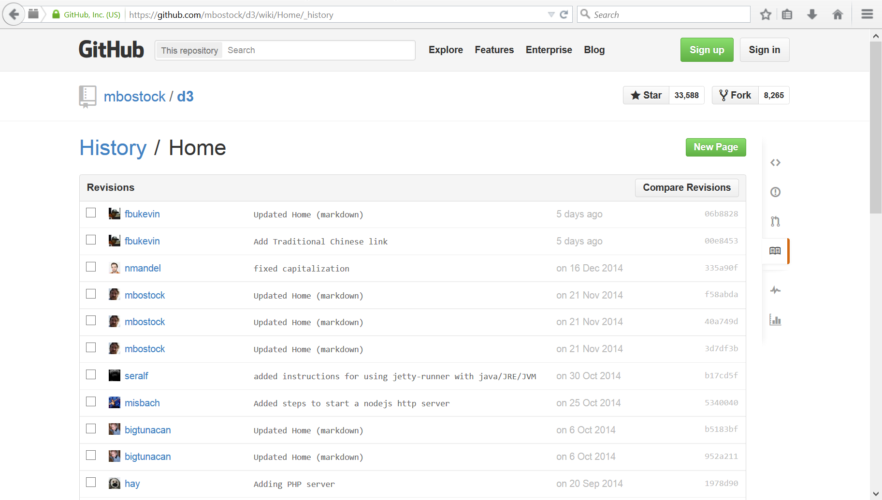The image size is (882, 500).
Task: Open the URL bar history dropdown arrow
Action: (551, 14)
